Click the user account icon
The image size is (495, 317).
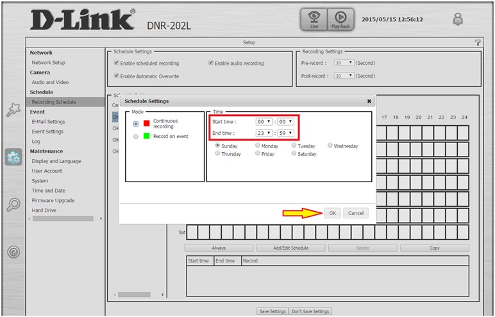pos(458,19)
